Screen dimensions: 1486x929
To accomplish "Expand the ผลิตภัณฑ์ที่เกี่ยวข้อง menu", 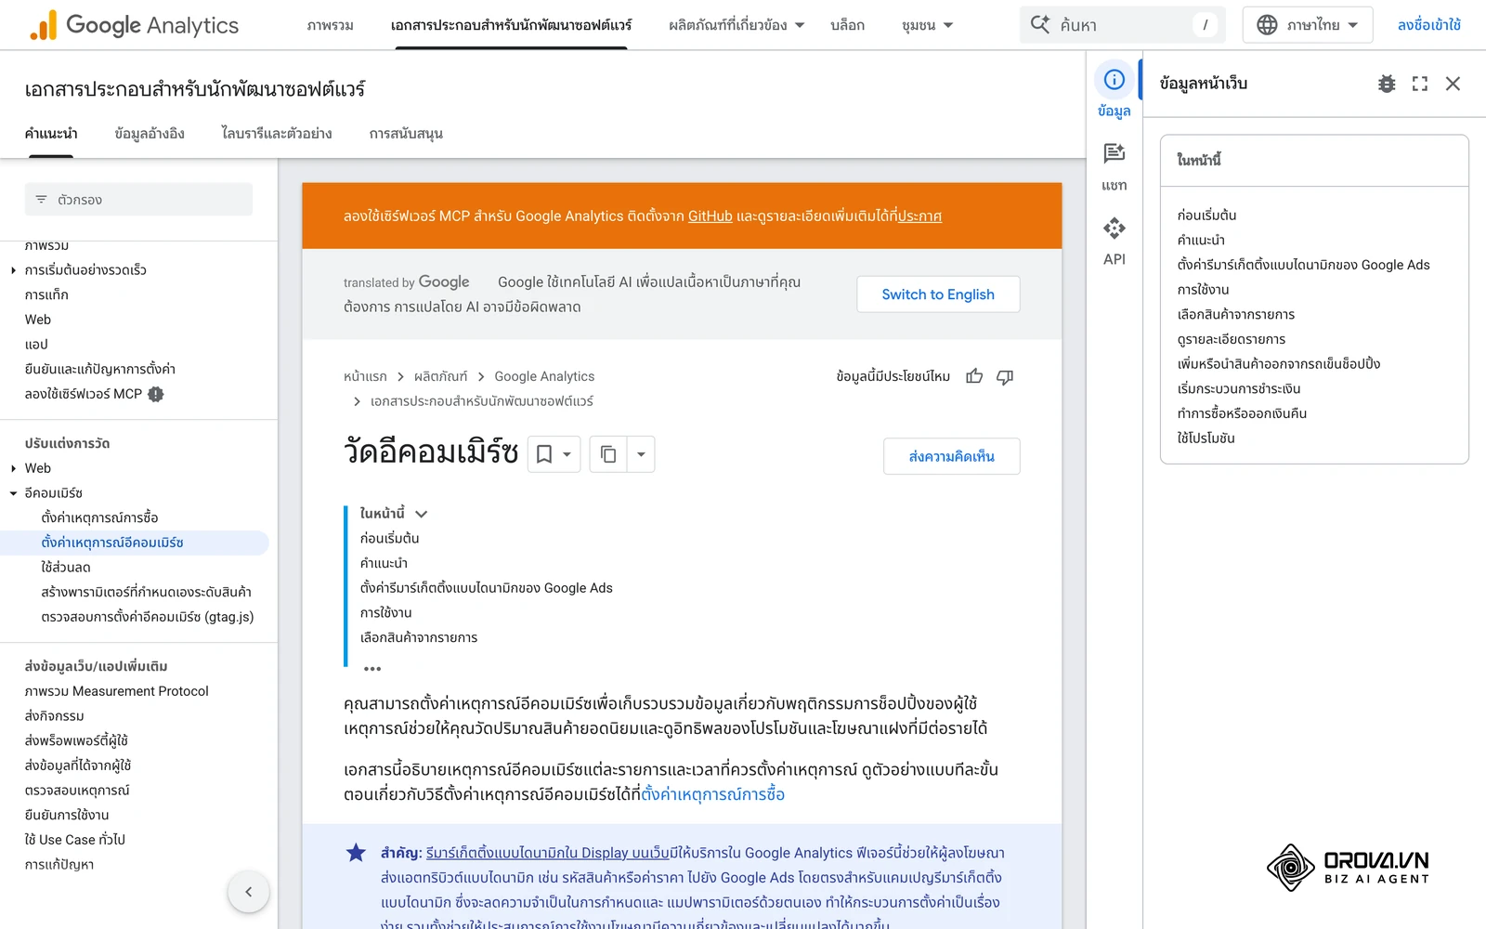I will pyautogui.click(x=736, y=25).
